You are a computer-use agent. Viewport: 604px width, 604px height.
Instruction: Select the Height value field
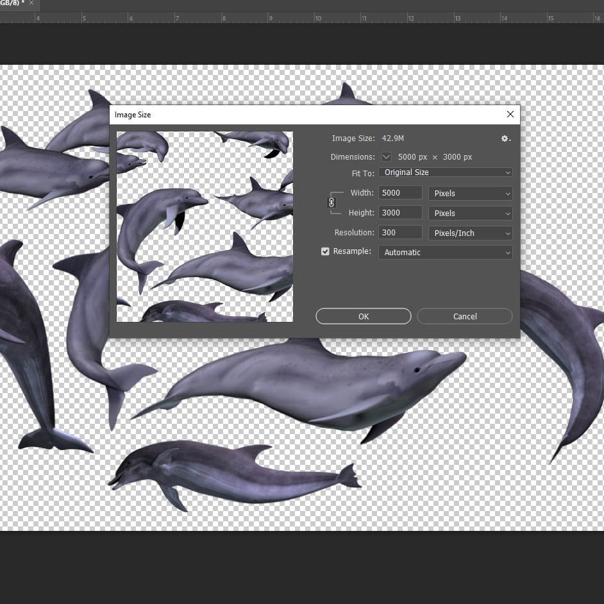[x=400, y=212]
